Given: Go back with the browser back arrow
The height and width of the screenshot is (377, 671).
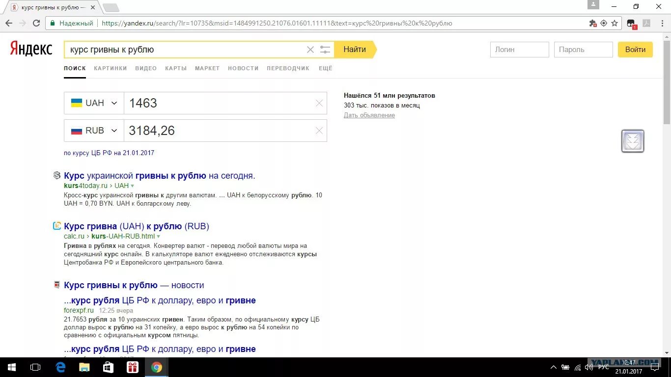Looking at the screenshot, I should coord(9,23).
